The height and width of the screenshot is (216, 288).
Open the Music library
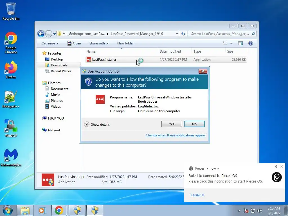pyautogui.click(x=53, y=94)
